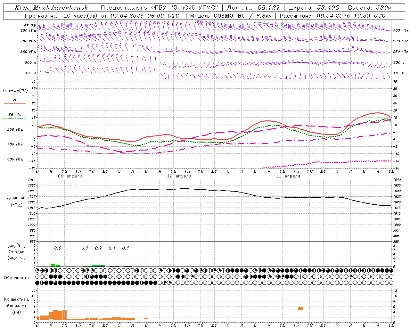410x328 pixels.
Task: Click the (гПа) unit label under Давление
Action: (17, 205)
